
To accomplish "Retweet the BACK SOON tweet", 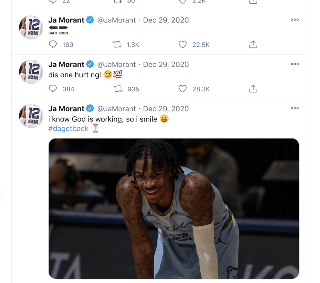I will 117,44.
